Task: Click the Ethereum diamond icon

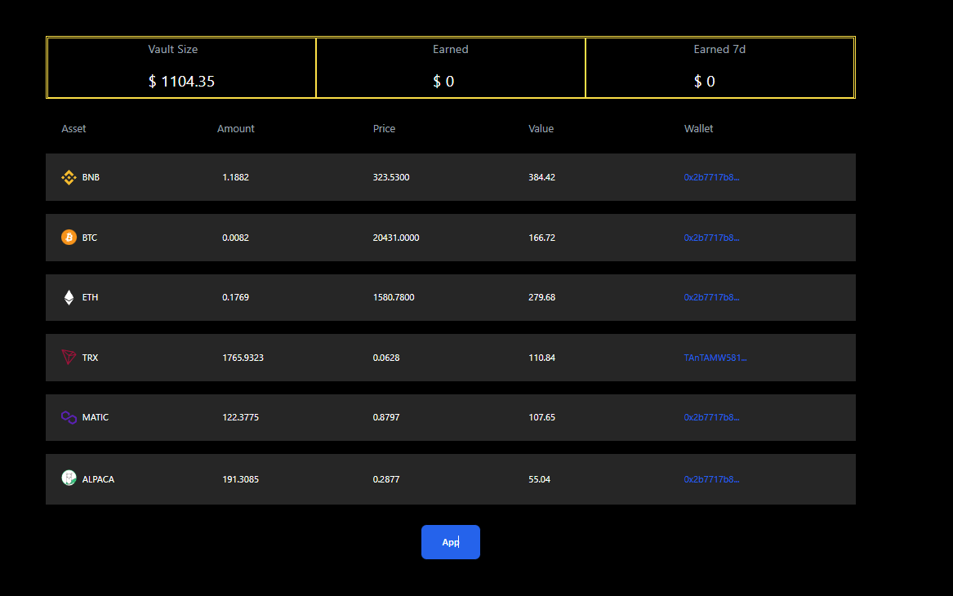Action: click(x=69, y=297)
